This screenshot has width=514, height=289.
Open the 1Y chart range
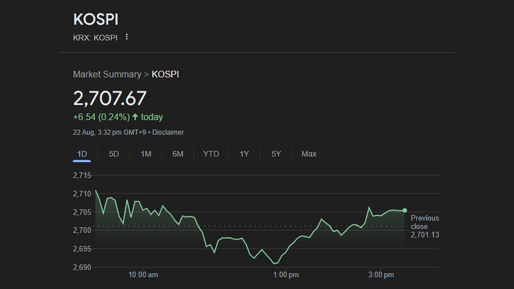244,154
